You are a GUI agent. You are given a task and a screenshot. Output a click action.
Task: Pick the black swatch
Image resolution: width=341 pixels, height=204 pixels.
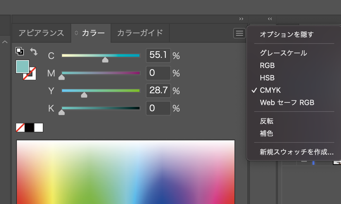[x=30, y=128]
